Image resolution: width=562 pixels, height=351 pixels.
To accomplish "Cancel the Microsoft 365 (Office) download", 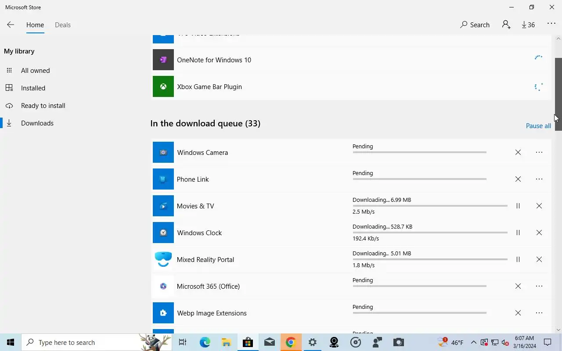I will [x=518, y=286].
